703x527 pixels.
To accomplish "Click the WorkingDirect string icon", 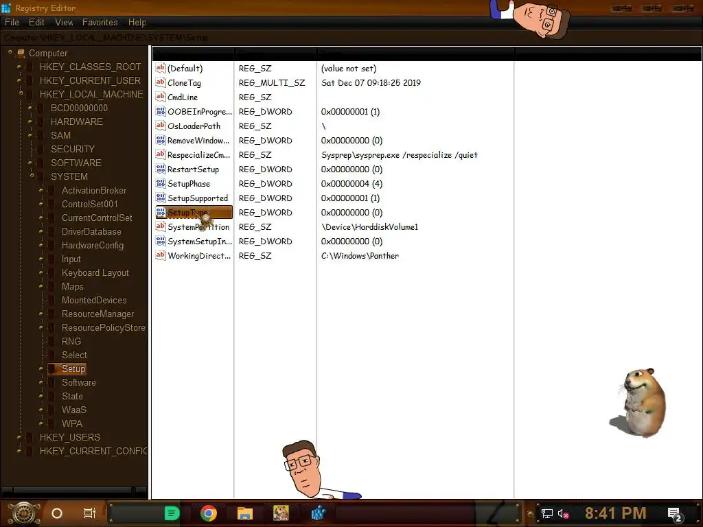I will pos(161,255).
